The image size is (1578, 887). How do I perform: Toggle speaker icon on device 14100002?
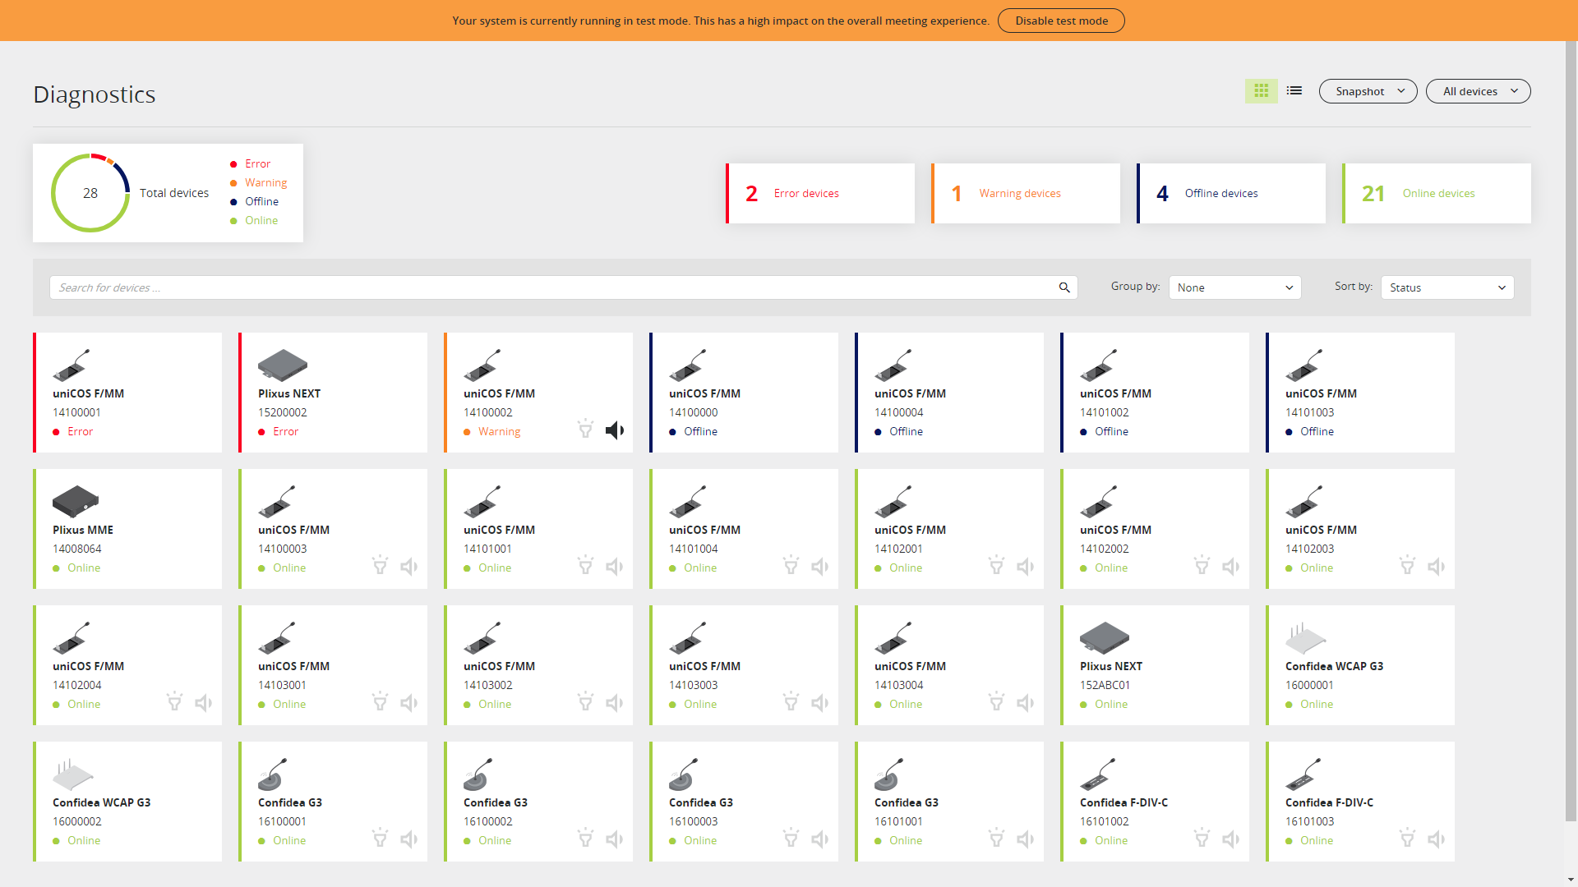(615, 430)
